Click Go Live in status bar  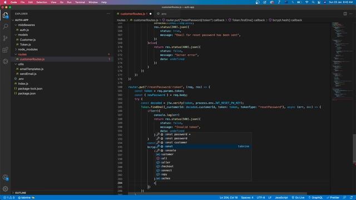298,198
